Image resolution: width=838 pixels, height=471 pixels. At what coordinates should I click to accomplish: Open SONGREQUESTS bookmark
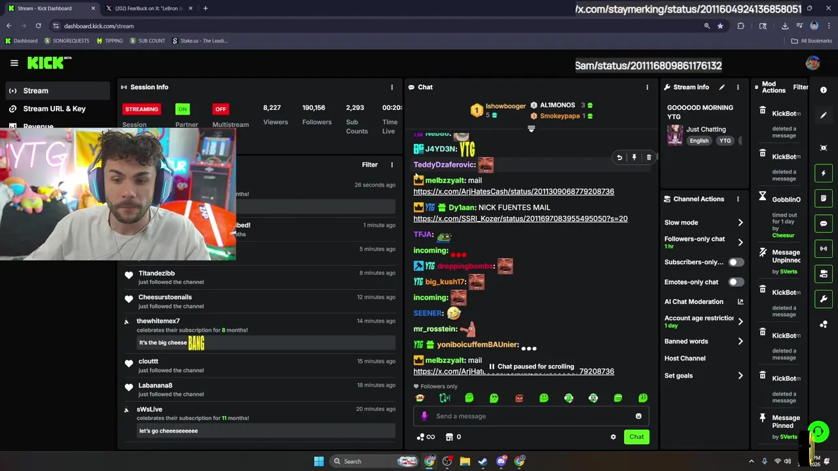click(x=66, y=41)
